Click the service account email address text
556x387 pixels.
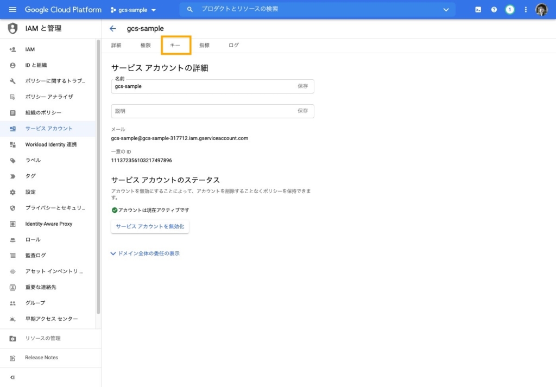(179, 138)
